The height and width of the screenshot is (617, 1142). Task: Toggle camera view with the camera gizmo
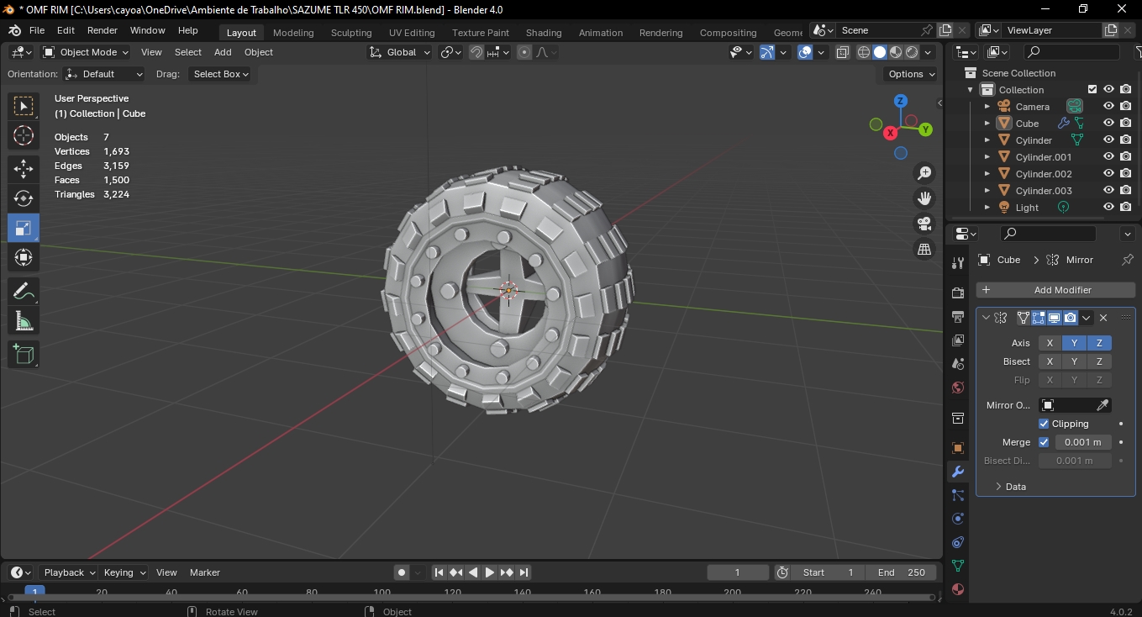[x=924, y=224]
